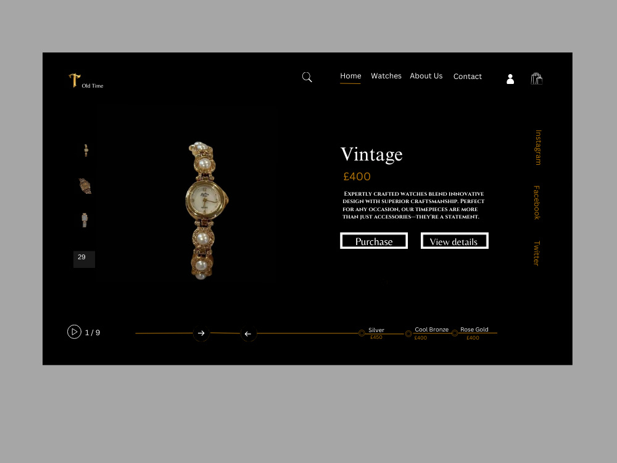
Task: Open the Watches menu item
Action: (x=386, y=76)
